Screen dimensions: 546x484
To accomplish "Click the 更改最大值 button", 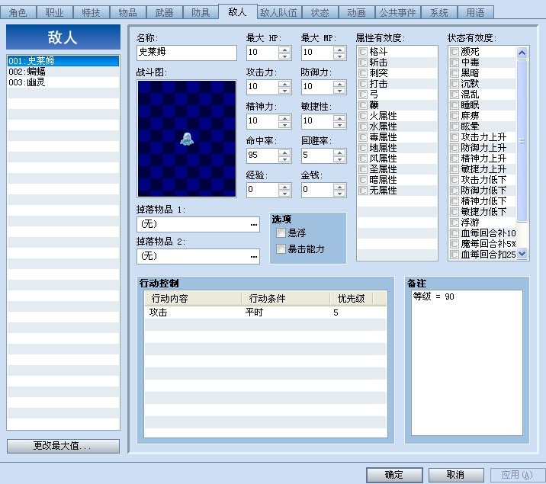I will tap(63, 446).
